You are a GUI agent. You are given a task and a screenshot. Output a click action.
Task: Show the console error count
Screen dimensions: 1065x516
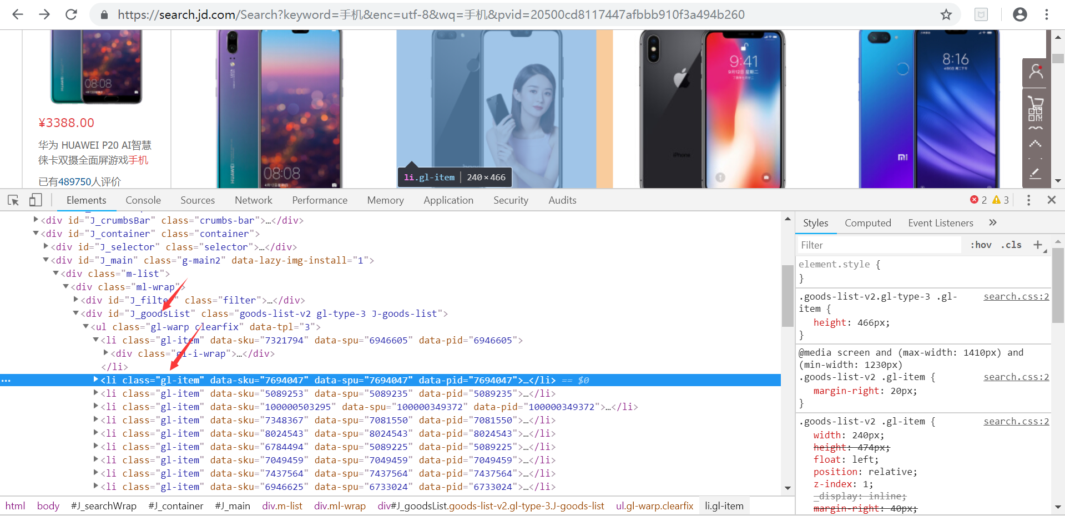[x=978, y=200]
